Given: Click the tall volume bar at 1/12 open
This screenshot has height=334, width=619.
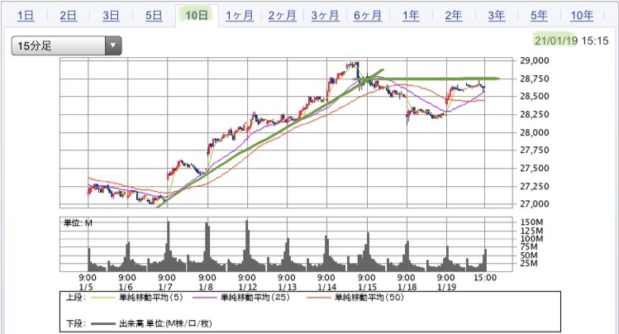Looking at the screenshot, I should pyautogui.click(x=247, y=245).
